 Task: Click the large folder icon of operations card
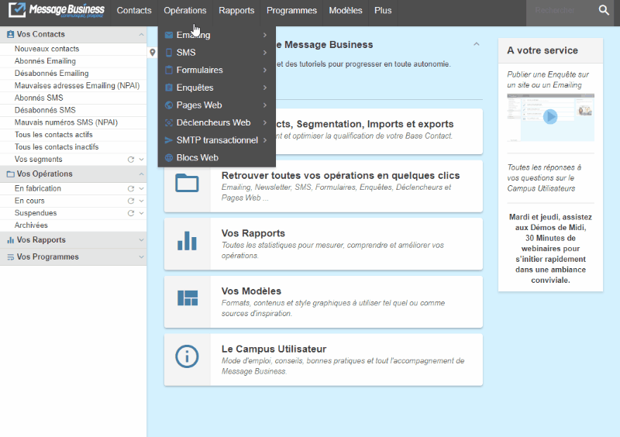(x=187, y=183)
